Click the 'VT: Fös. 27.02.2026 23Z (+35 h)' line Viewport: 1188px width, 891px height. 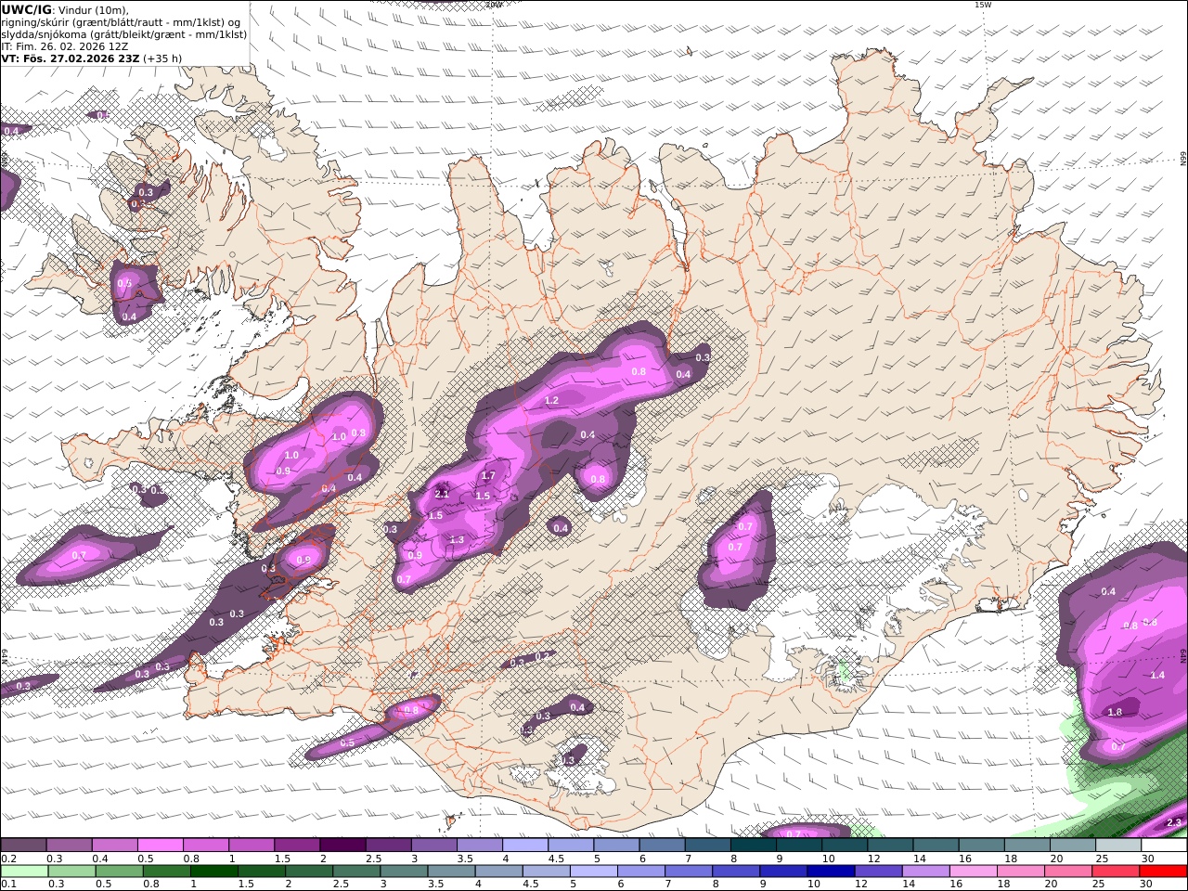[92, 58]
